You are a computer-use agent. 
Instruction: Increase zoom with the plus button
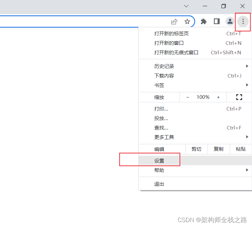pyautogui.click(x=218, y=97)
